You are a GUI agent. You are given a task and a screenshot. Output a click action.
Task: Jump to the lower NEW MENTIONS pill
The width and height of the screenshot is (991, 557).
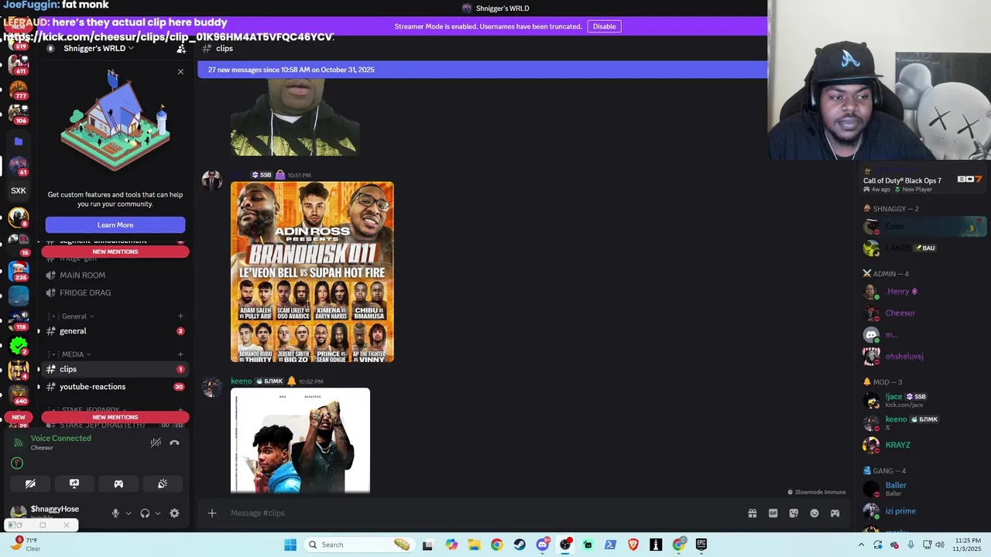click(115, 417)
